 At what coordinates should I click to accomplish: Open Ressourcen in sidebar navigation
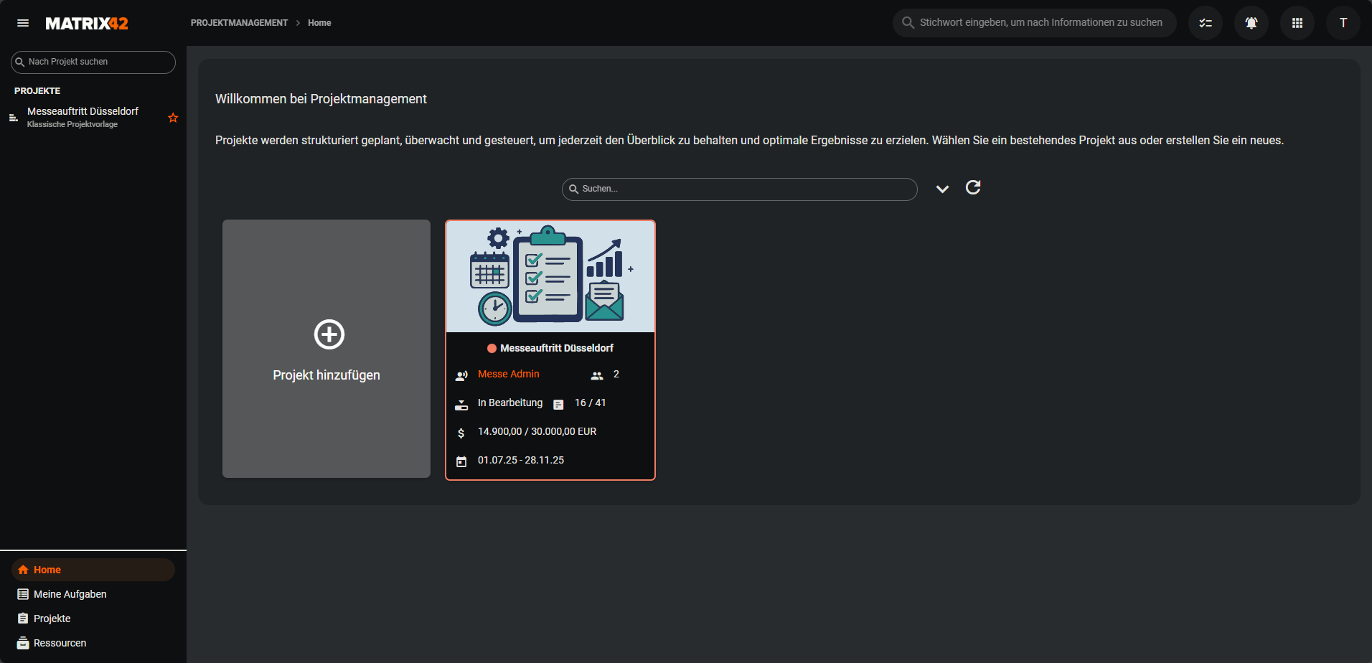pos(60,643)
